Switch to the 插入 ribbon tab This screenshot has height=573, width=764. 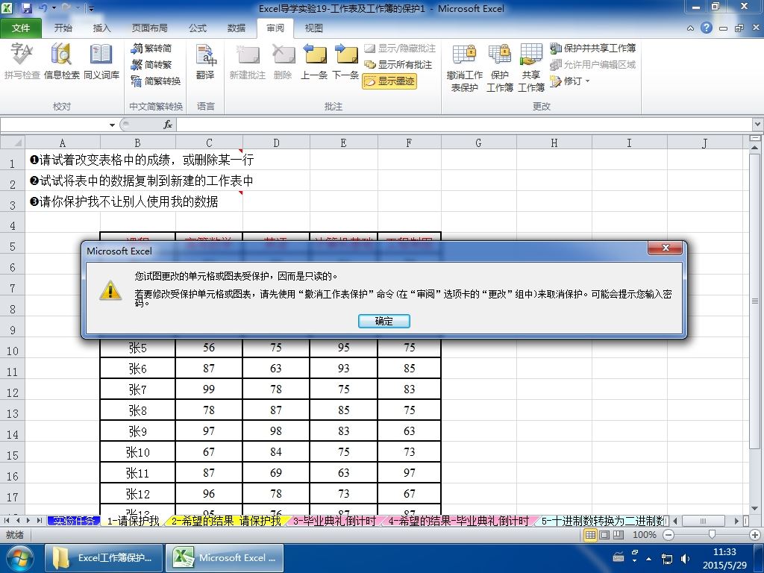click(101, 28)
